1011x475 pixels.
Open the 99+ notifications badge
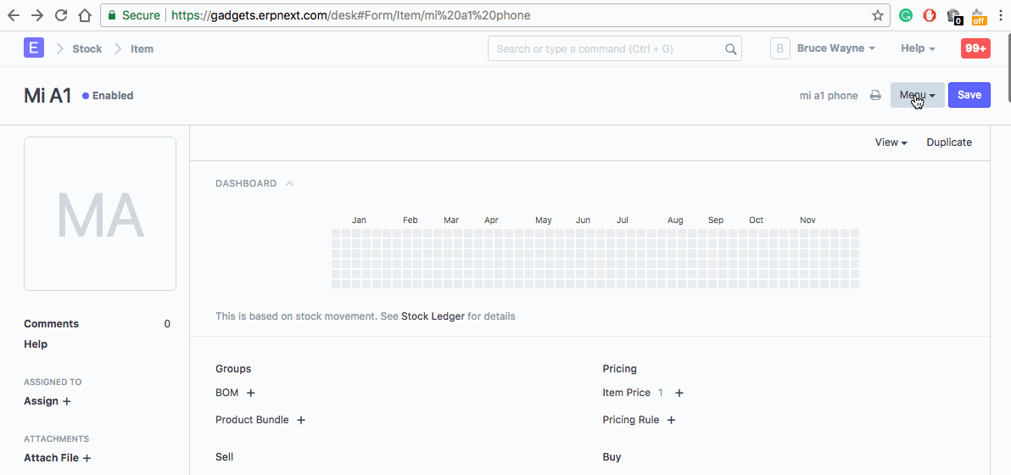pyautogui.click(x=975, y=48)
